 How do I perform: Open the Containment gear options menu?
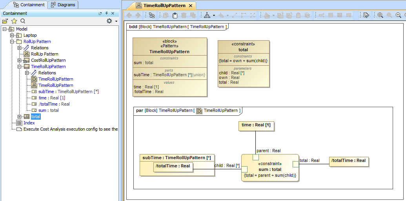[x=109, y=21]
